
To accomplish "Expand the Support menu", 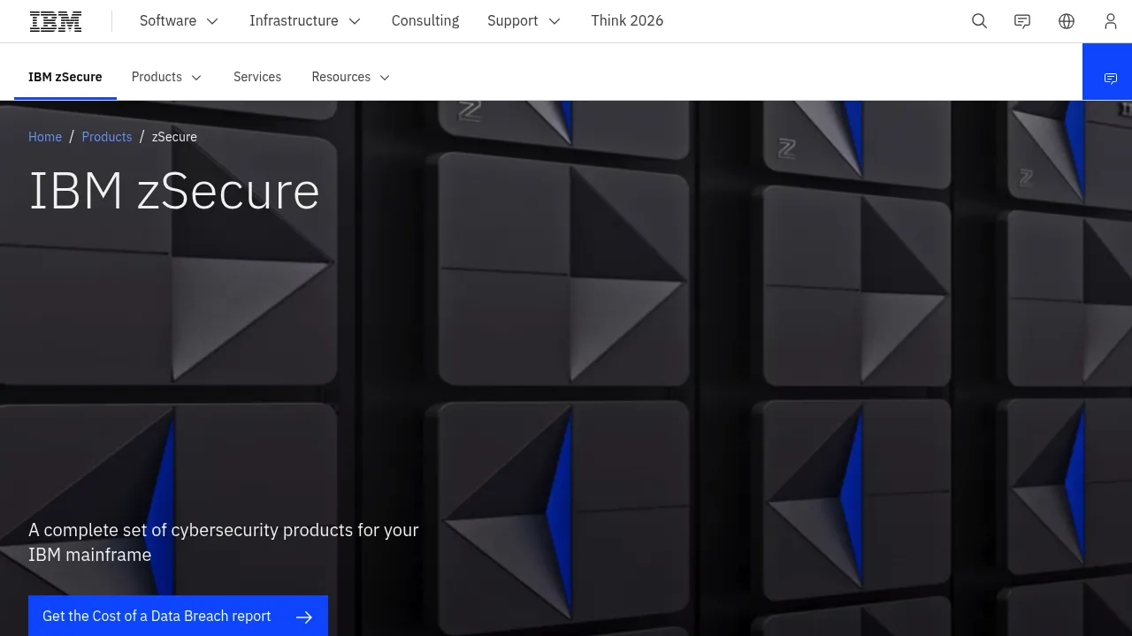I will 524,21.
